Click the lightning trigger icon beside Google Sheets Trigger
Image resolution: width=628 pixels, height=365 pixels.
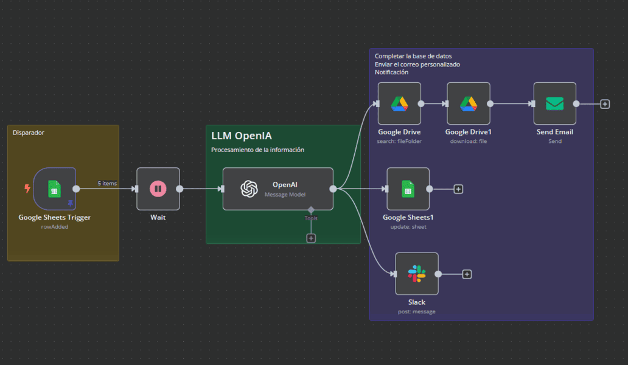27,188
